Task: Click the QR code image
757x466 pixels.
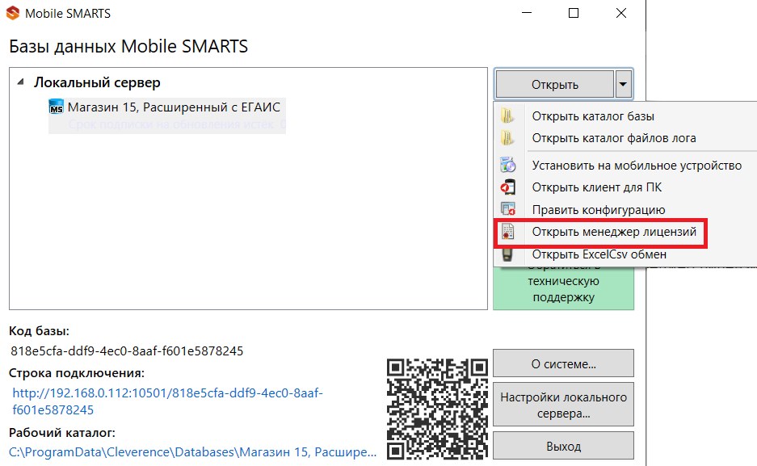Action: click(x=437, y=409)
